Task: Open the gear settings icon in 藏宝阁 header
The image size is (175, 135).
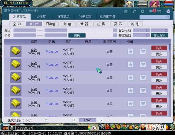Action: pyautogui.click(x=142, y=11)
